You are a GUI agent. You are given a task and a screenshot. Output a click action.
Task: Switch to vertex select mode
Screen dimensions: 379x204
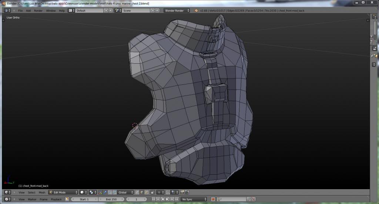(x=137, y=193)
